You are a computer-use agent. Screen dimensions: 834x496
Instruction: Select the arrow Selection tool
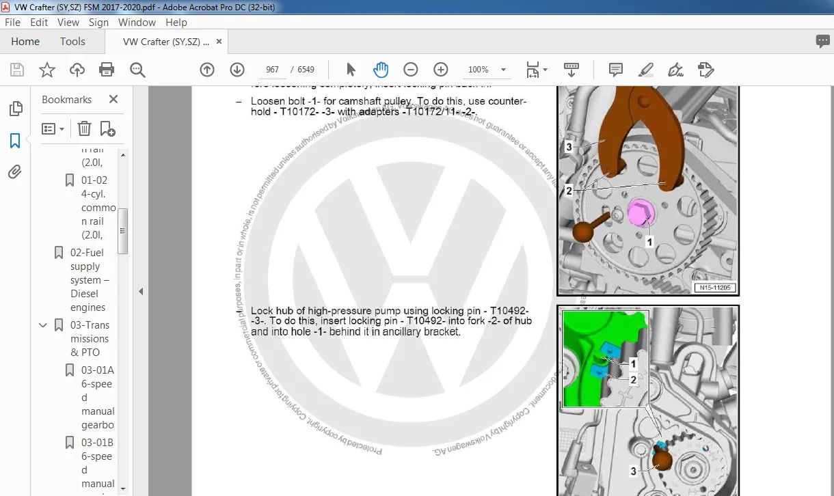tap(351, 70)
